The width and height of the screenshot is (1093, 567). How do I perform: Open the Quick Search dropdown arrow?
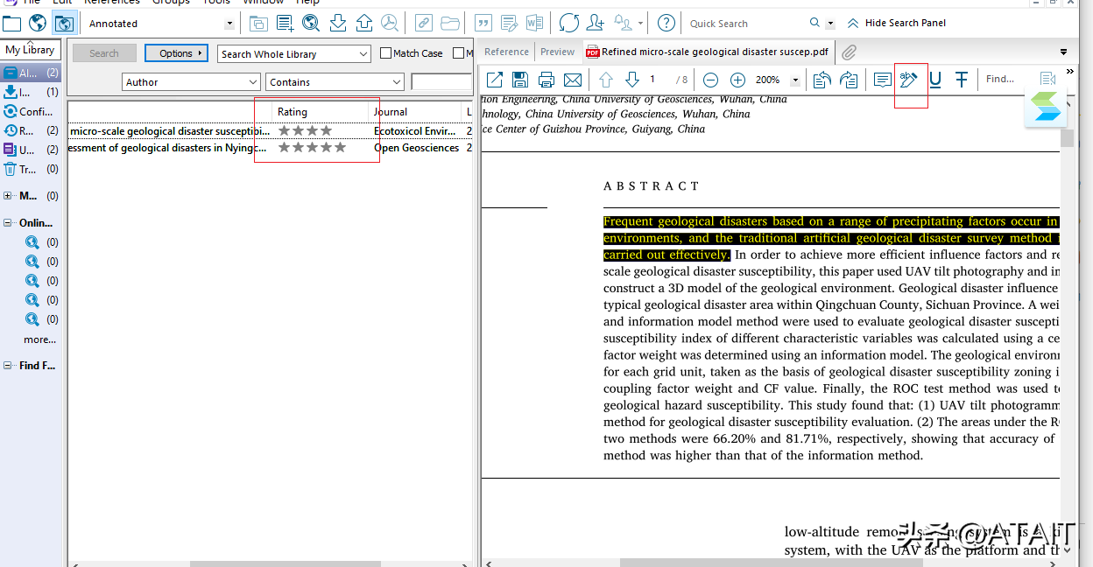[x=830, y=24]
